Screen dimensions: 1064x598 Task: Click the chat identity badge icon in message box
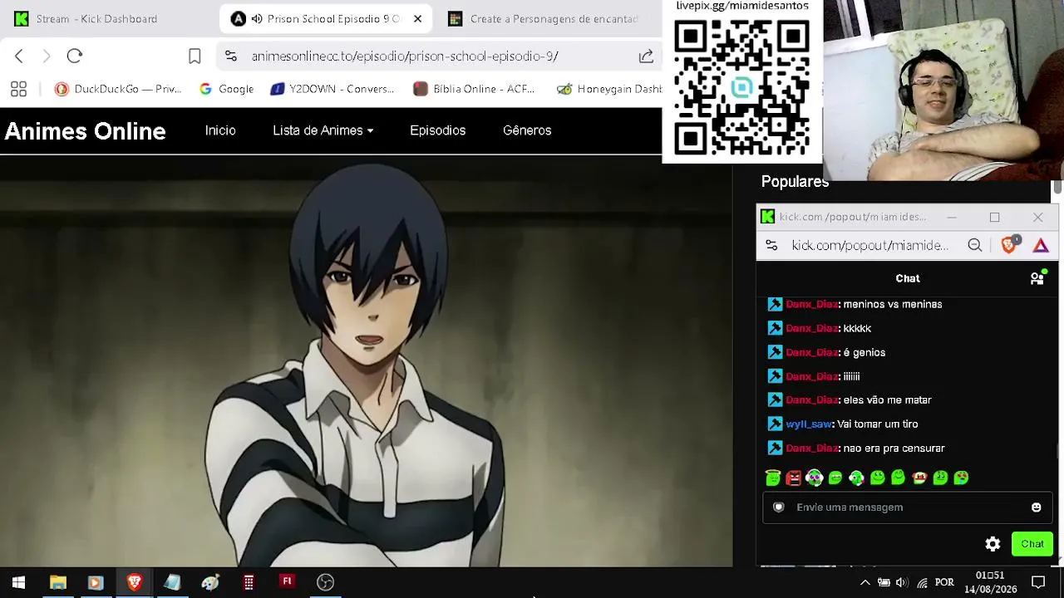pos(779,507)
